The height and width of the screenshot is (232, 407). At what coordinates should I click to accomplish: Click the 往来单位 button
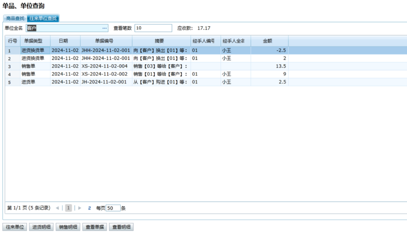[15, 227]
